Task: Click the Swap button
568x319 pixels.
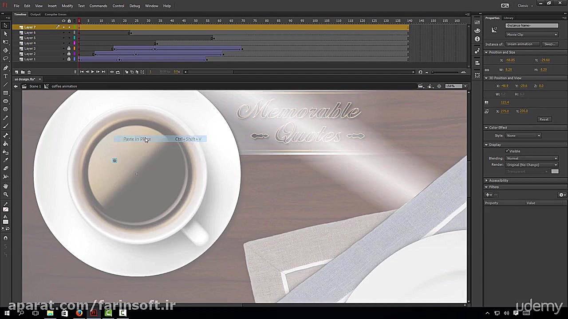Action: pos(550,44)
